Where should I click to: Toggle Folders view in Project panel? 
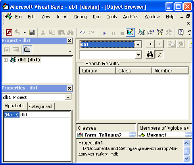click(x=27, y=50)
